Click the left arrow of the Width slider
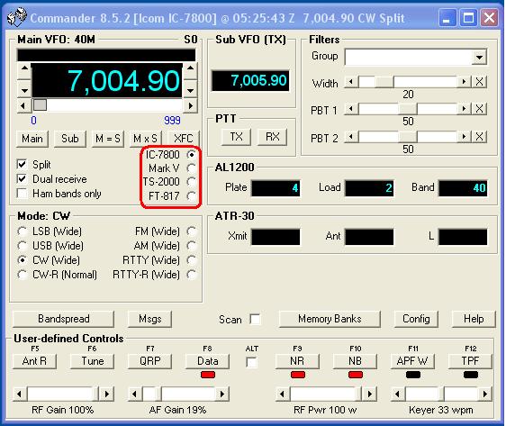 coord(351,82)
